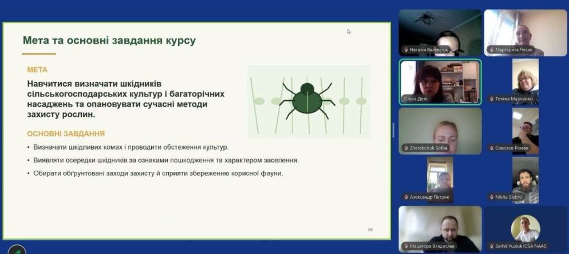Click the name label 'Маргарита Чесак'
569x254 pixels.
pos(513,50)
